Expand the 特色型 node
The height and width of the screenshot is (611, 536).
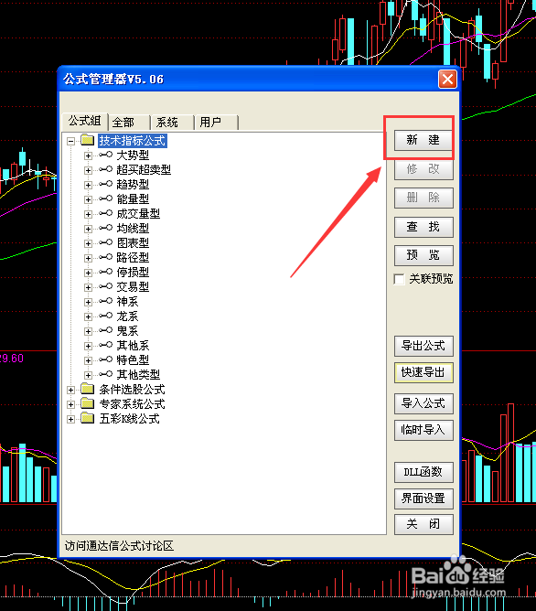(88, 360)
